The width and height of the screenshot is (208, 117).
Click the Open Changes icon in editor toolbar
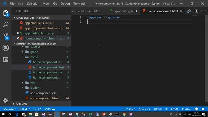[189, 11]
